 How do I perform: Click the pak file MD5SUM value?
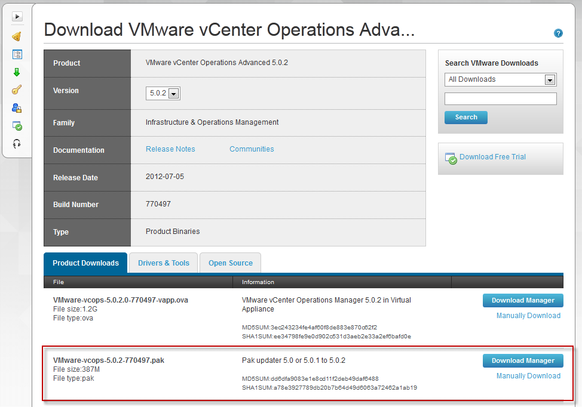point(325,379)
